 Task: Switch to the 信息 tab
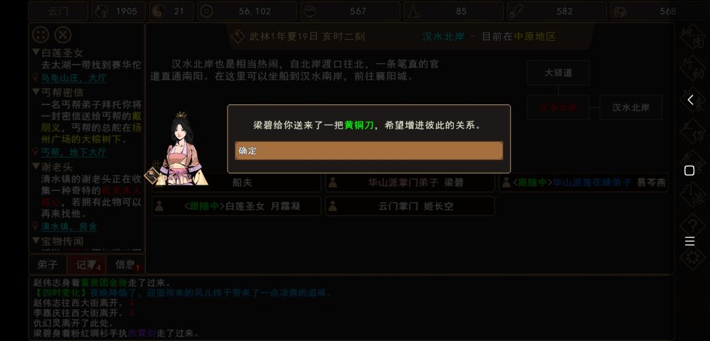pyautogui.click(x=125, y=265)
